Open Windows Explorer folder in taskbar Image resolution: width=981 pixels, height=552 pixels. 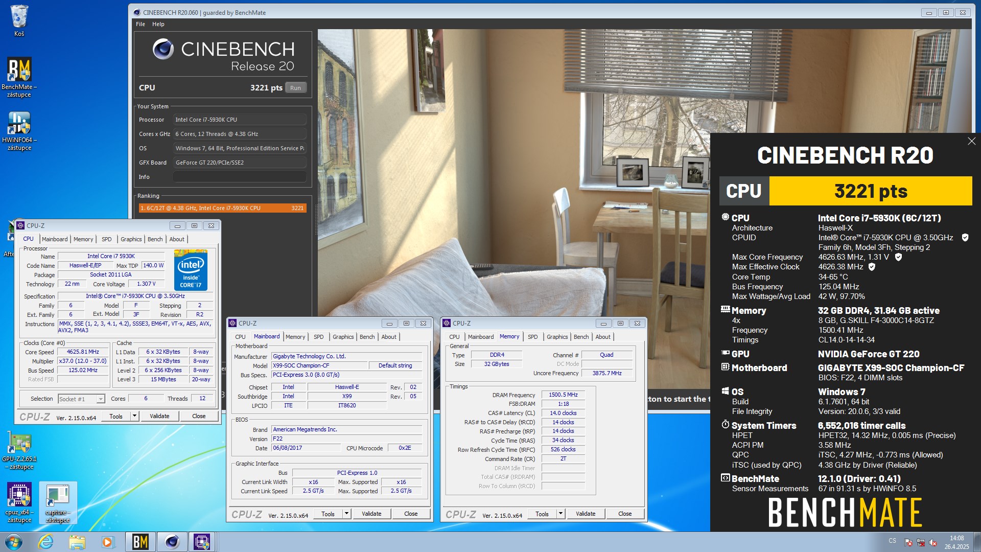(x=77, y=542)
